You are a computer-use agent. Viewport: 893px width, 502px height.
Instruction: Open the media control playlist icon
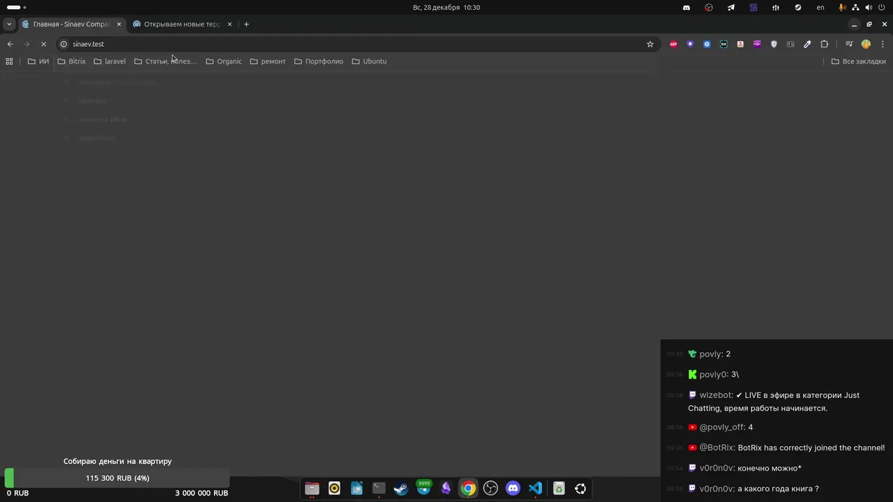click(849, 44)
